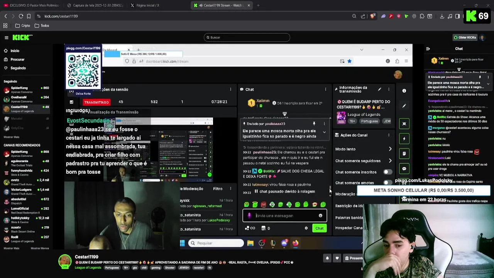The image size is (494, 278).
Task: Switch to Captura de tela browser tab
Action: [95, 5]
